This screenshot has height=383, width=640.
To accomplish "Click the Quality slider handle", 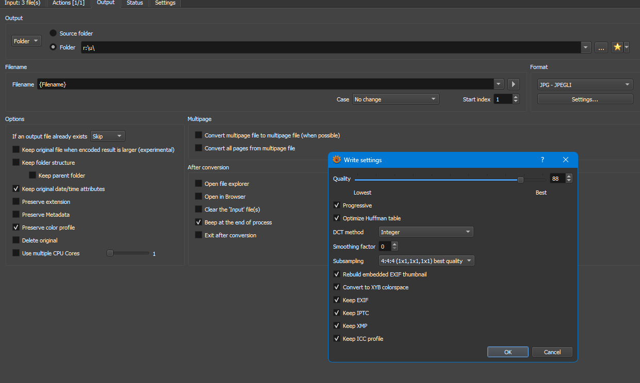I will (x=520, y=179).
